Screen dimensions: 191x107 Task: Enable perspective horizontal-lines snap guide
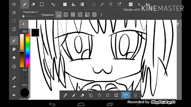[x=80, y=15]
